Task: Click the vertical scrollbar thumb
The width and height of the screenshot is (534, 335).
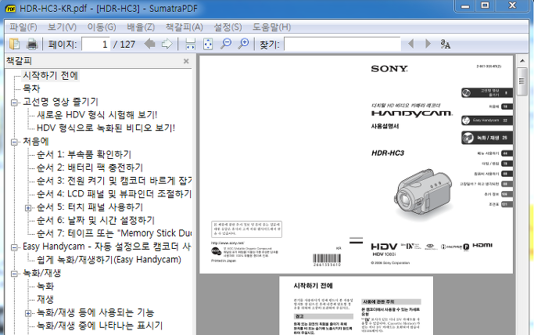Action: pyautogui.click(x=522, y=81)
